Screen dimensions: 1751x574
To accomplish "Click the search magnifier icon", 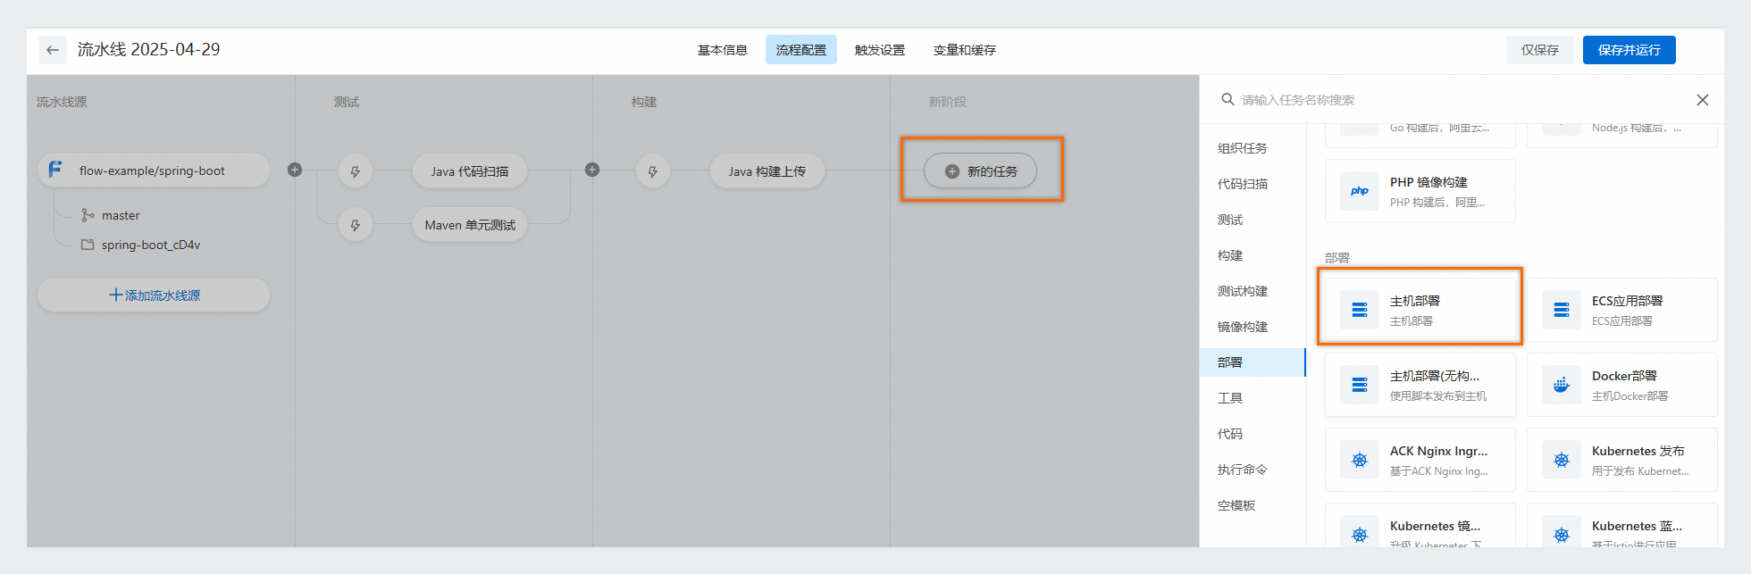I will [1228, 99].
